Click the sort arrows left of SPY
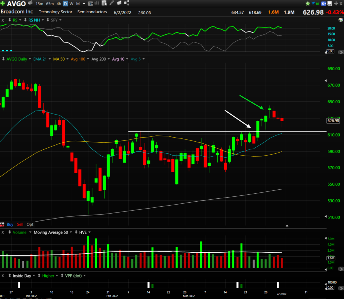The image size is (344, 299). pos(48,20)
